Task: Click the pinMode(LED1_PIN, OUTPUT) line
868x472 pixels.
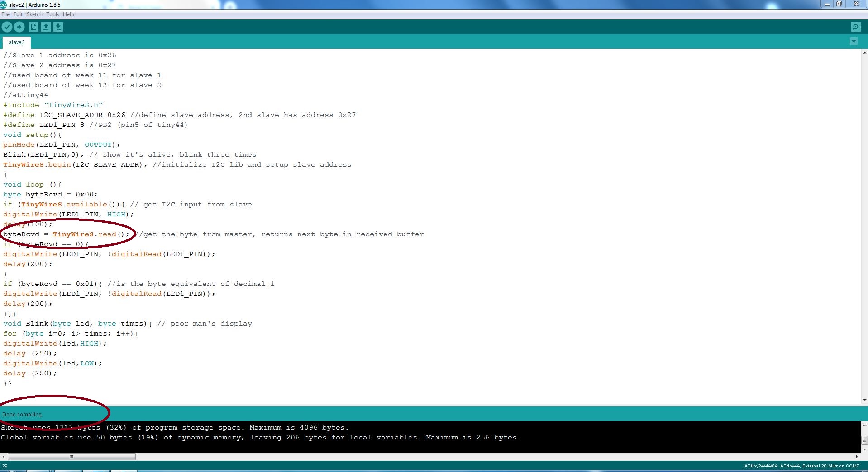Action: click(62, 145)
